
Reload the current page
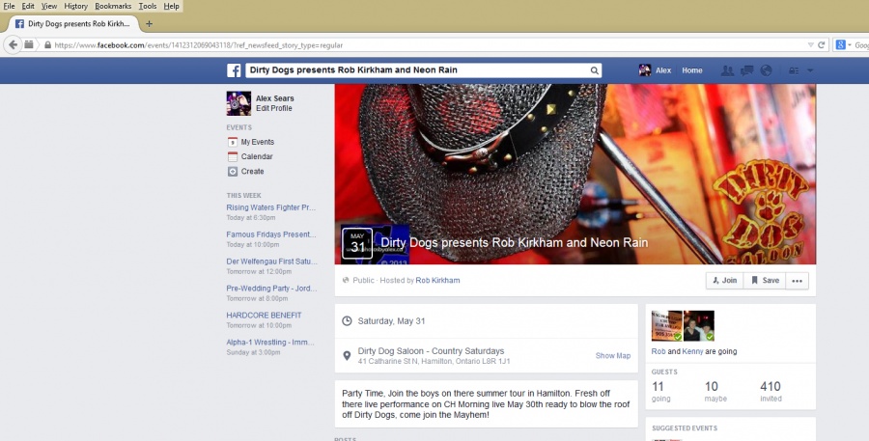tap(822, 45)
